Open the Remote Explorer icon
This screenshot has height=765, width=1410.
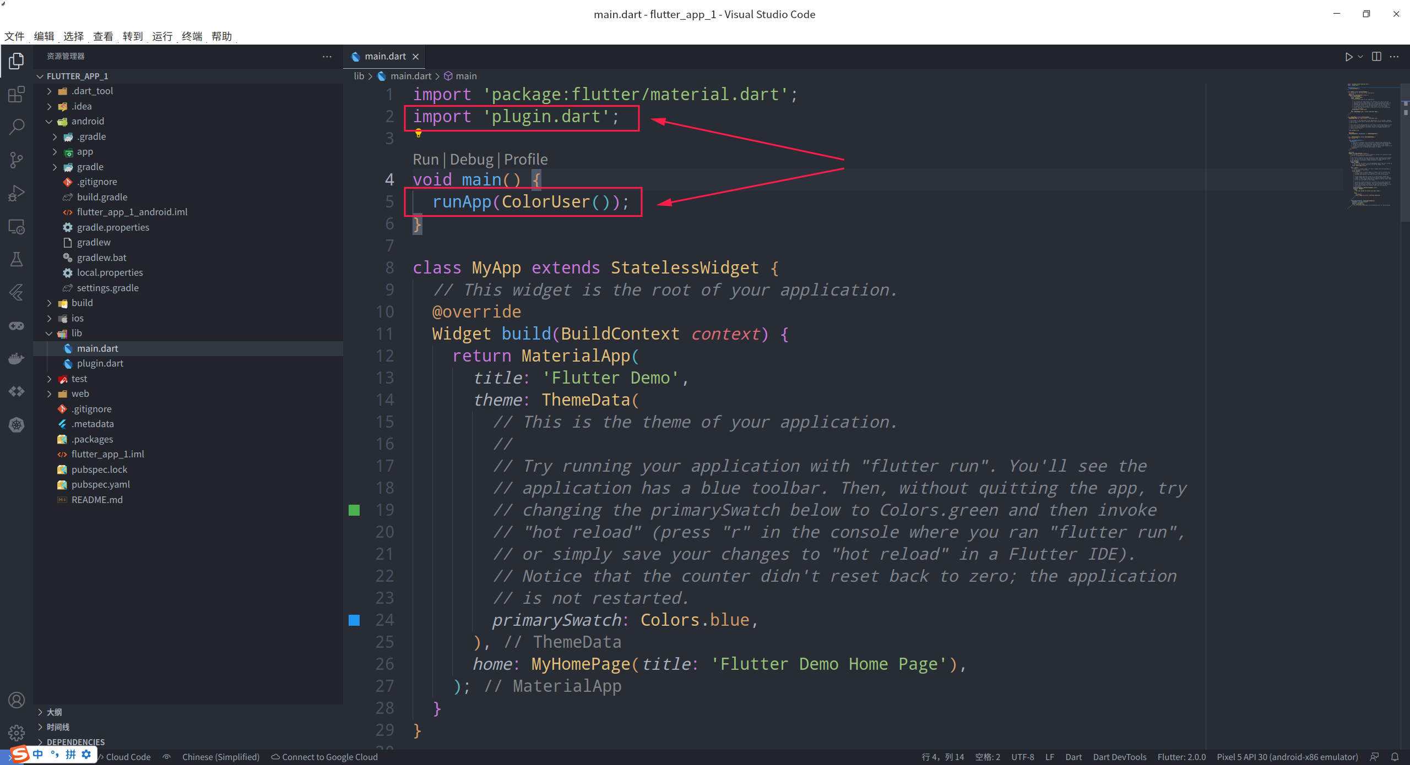point(17,226)
